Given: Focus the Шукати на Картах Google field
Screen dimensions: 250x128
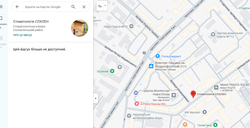Looking at the screenshot, I should [x=43, y=7].
